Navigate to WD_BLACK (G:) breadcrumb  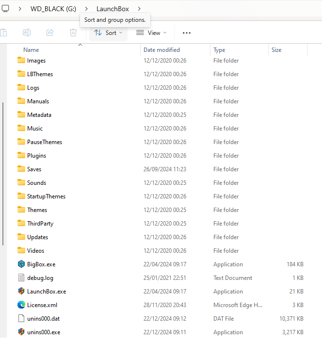(53, 9)
